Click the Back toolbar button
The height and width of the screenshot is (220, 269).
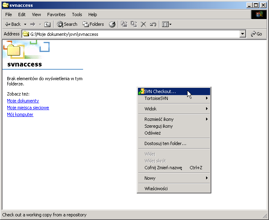coord(13,24)
